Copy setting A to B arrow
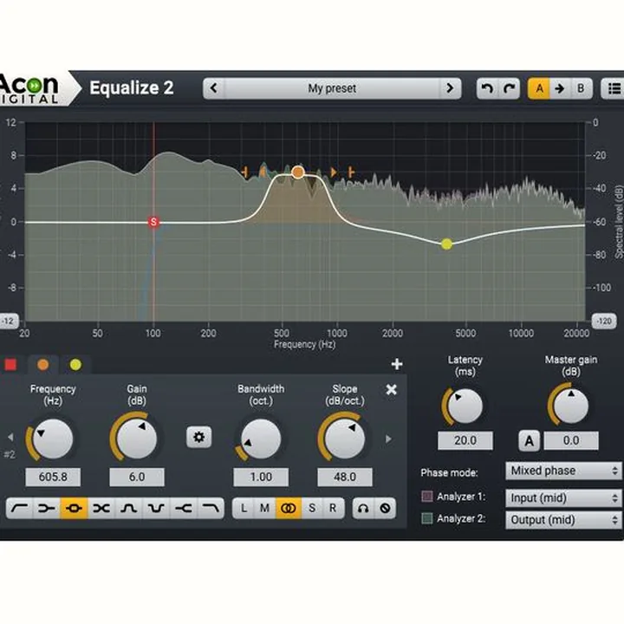 pyautogui.click(x=560, y=88)
